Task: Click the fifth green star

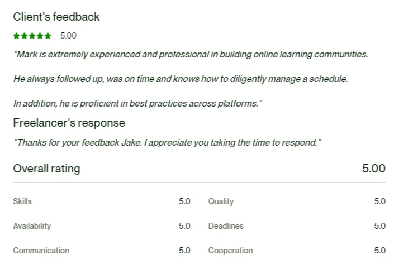Action: pyautogui.click(x=48, y=36)
